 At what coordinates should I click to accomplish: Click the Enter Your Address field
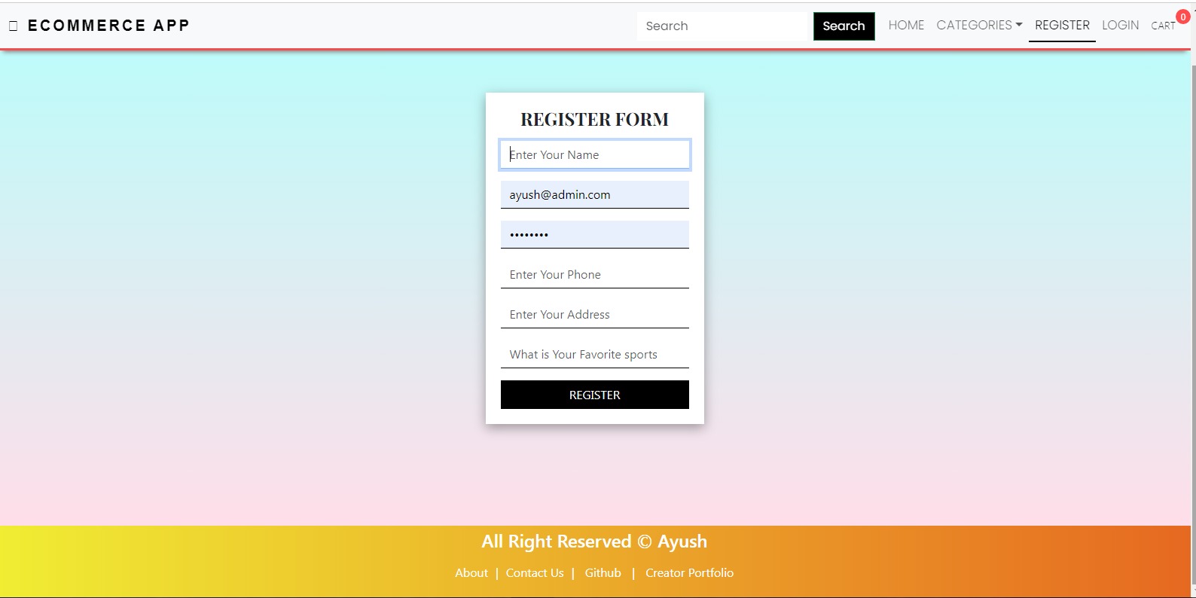point(595,314)
